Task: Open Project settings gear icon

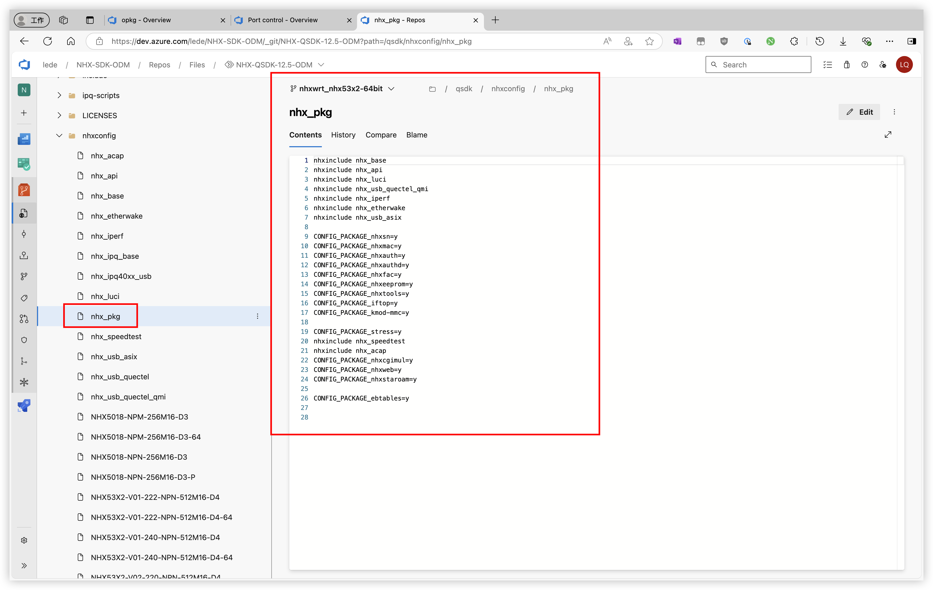Action: tap(24, 540)
